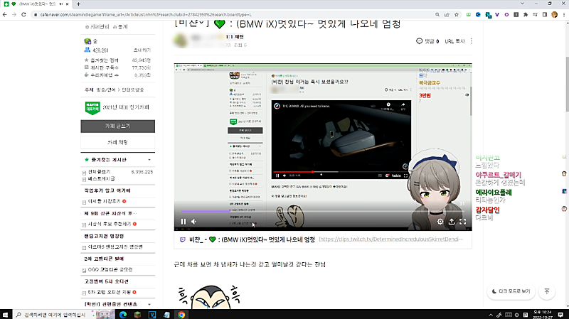569x319 pixels.
Task: Open 5차 고멤 오디션 지원 board
Action: (x=110, y=292)
